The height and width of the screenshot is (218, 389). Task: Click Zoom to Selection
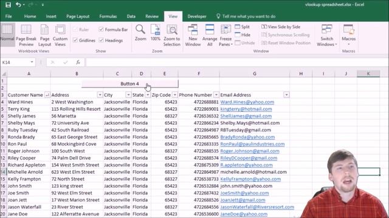pyautogui.click(x=171, y=35)
